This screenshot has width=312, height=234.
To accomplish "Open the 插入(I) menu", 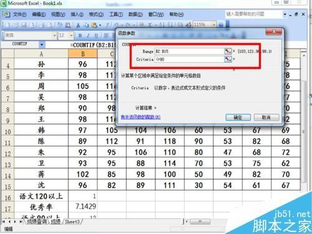I will click(77, 14).
